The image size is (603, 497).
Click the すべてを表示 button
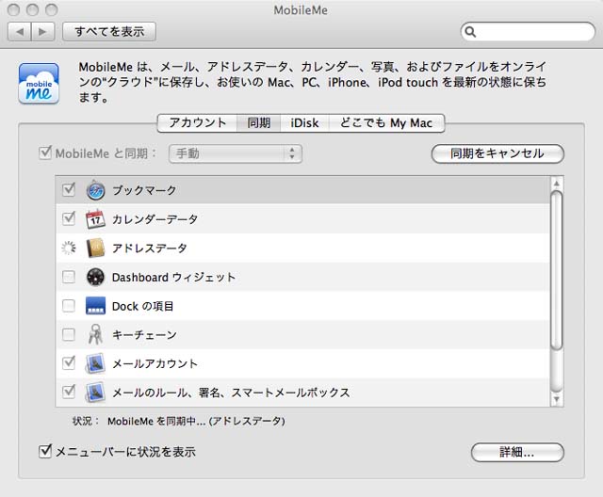pos(109,31)
